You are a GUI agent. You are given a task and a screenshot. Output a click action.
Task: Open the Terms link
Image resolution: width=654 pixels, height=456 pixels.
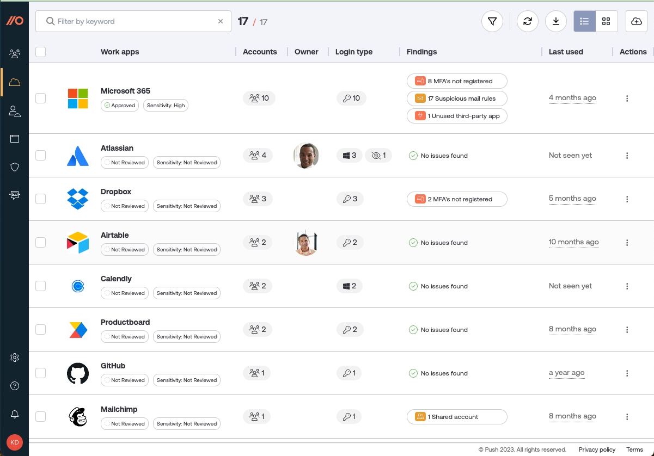634,449
